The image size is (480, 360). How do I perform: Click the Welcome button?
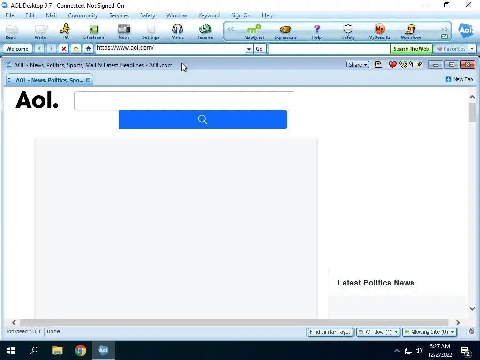(17, 49)
